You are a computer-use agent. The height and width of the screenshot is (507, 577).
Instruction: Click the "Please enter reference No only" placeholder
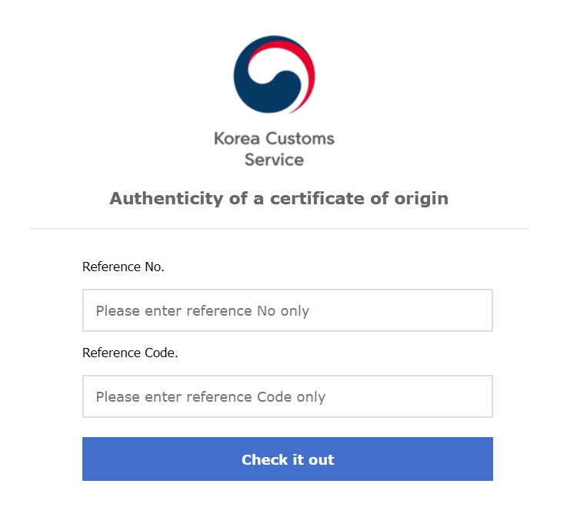(202, 311)
